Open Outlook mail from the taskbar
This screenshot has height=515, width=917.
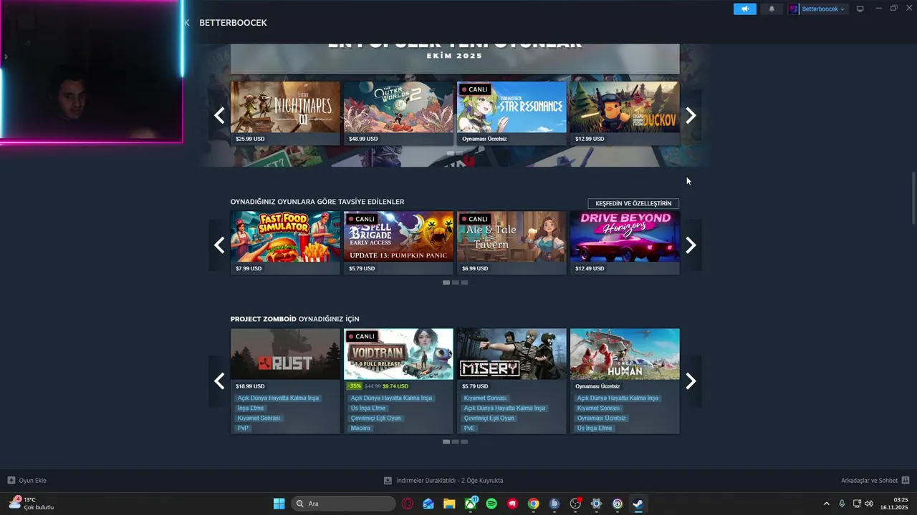point(428,504)
